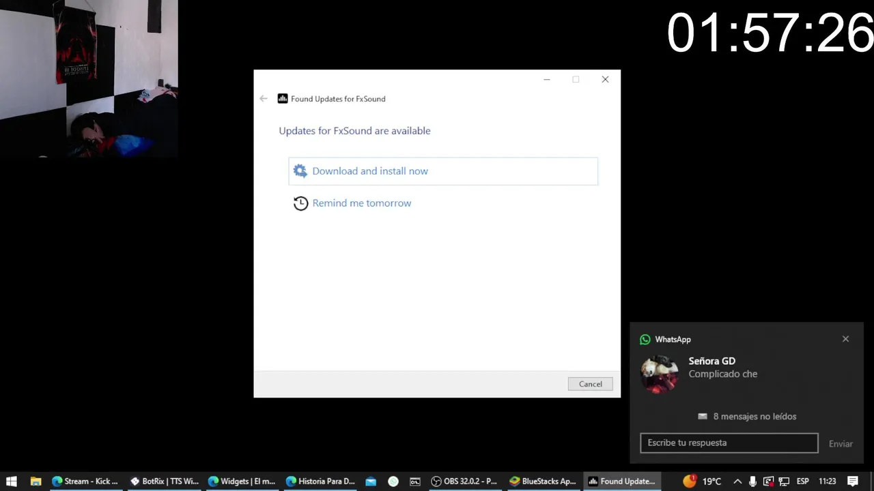
Task: Open the Action Center notifications icon
Action: (x=853, y=481)
